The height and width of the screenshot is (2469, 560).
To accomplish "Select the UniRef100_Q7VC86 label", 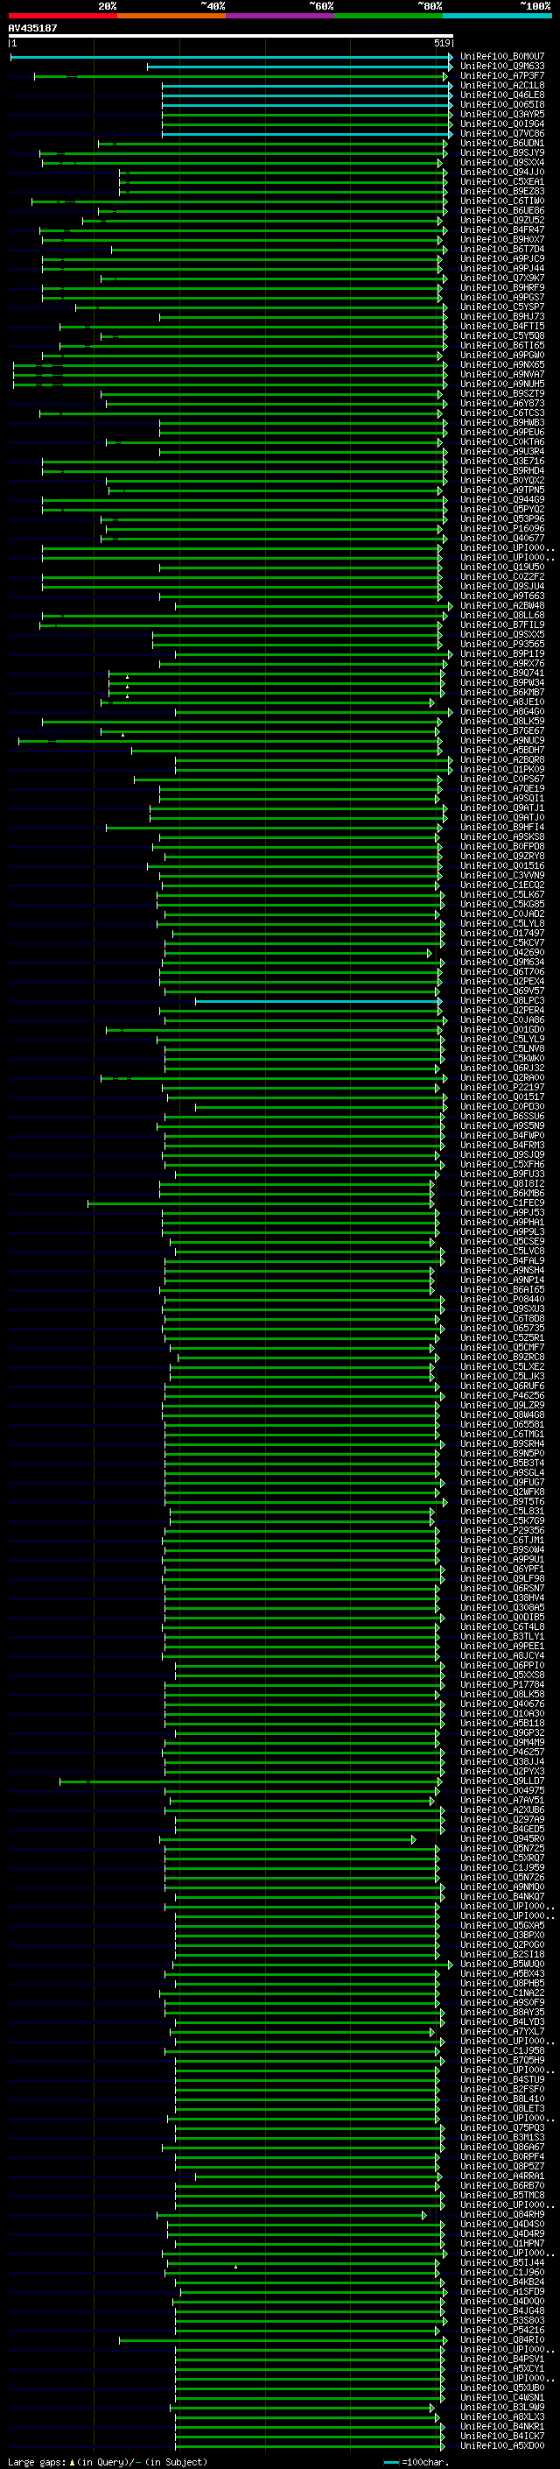I will click(501, 133).
